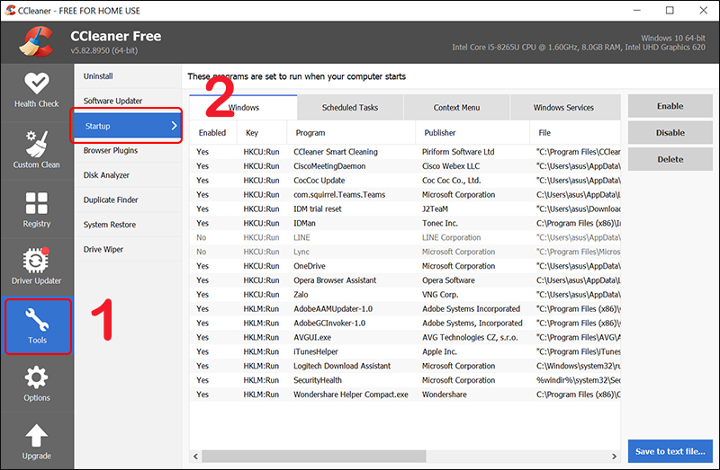Switch to the Context Menu tab
Viewport: 720px width, 470px height.
pyautogui.click(x=456, y=107)
